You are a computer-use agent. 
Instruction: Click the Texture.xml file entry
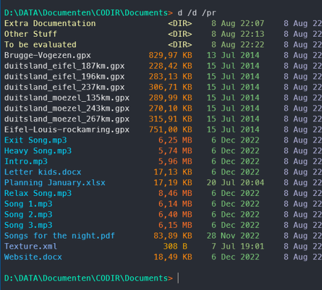[x=30, y=247]
